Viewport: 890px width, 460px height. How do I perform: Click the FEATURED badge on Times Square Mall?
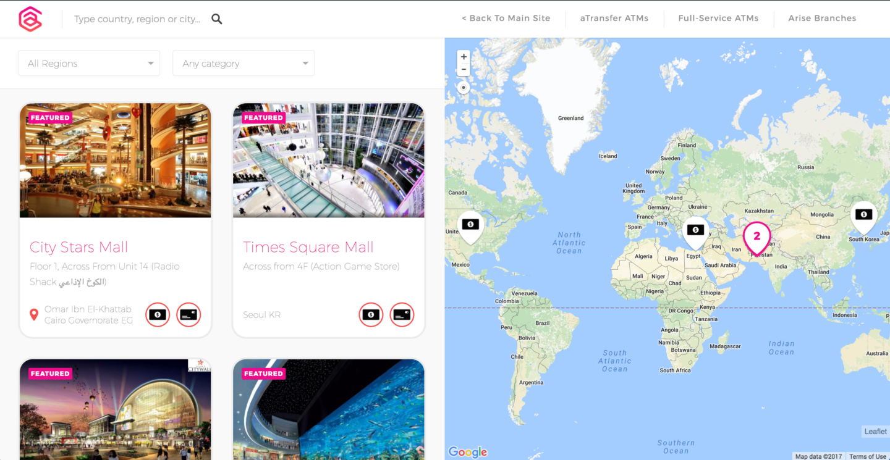263,118
